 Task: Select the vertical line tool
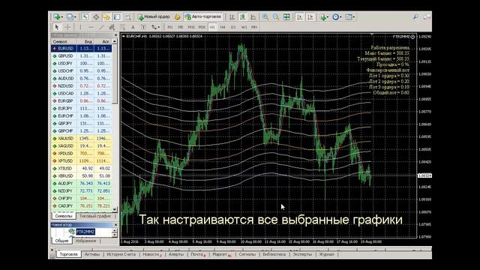[80, 27]
